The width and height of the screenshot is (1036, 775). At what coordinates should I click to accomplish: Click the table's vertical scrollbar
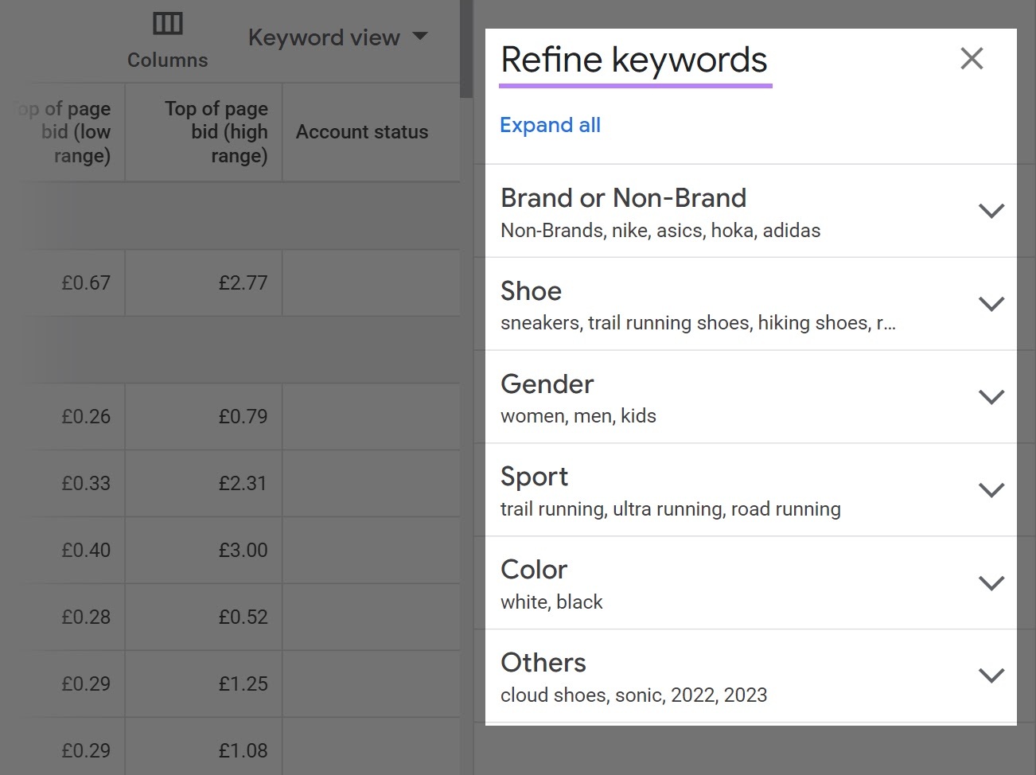[x=466, y=48]
